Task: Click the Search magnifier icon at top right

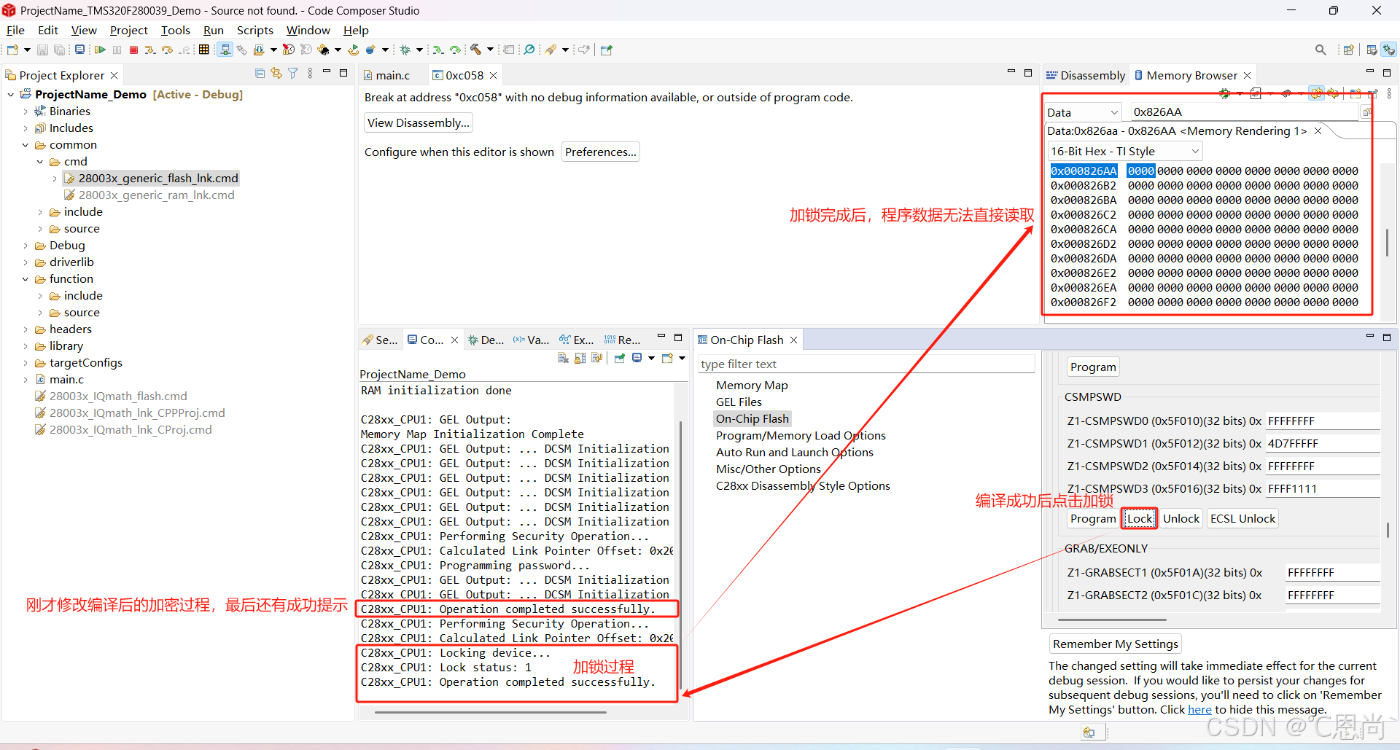Action: coord(1321,50)
